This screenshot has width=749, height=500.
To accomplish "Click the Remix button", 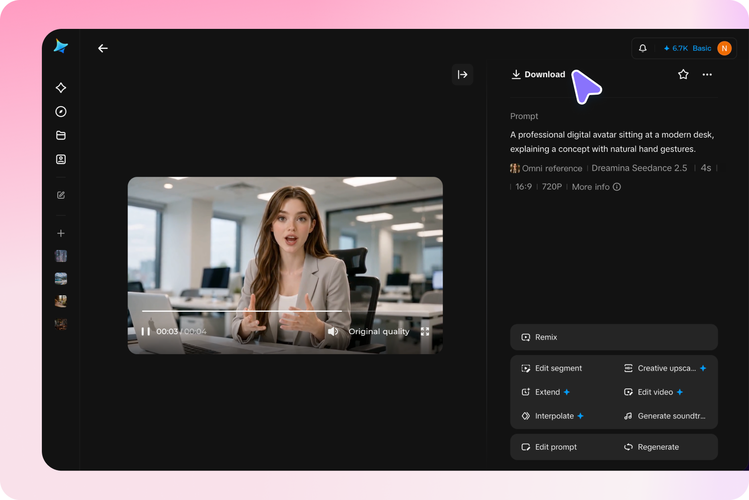I will click(x=614, y=337).
